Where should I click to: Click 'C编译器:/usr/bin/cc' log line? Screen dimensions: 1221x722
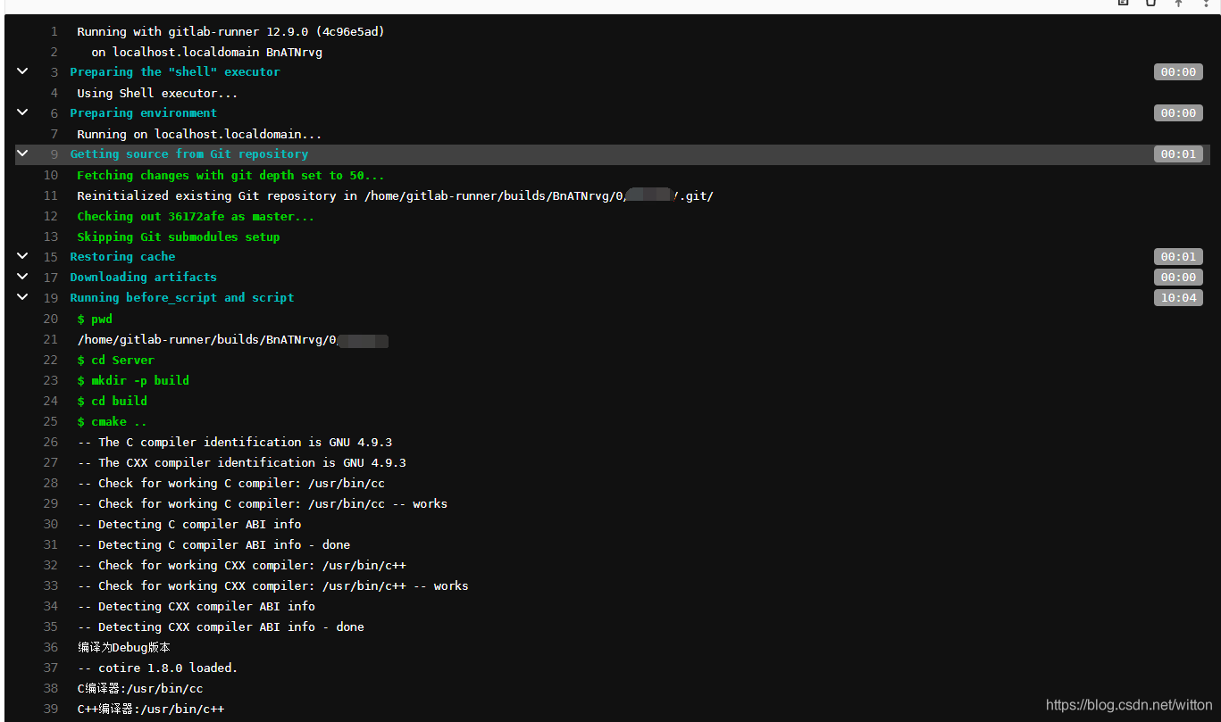[x=140, y=689]
